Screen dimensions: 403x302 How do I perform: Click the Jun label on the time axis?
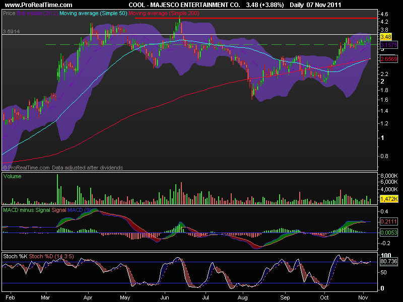tap(165, 297)
